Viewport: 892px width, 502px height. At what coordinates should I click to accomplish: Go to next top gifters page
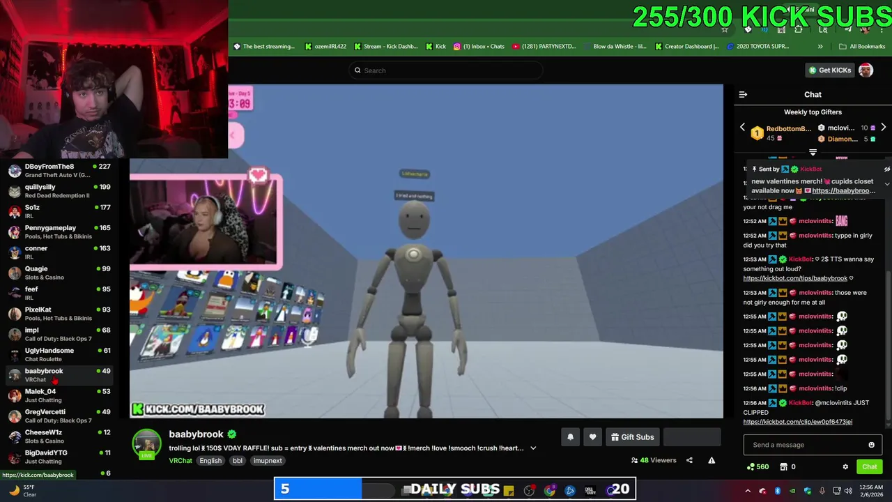pos(883,128)
